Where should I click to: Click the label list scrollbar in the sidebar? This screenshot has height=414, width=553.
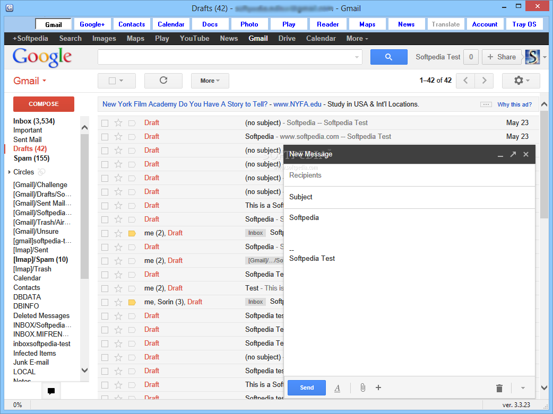point(84,206)
